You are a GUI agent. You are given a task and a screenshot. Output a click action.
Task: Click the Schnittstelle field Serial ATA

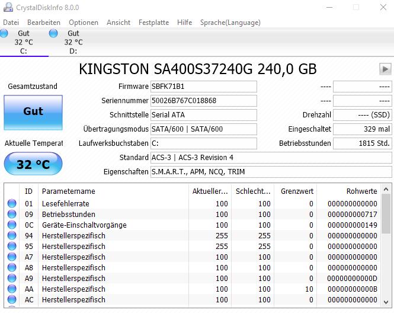204,115
